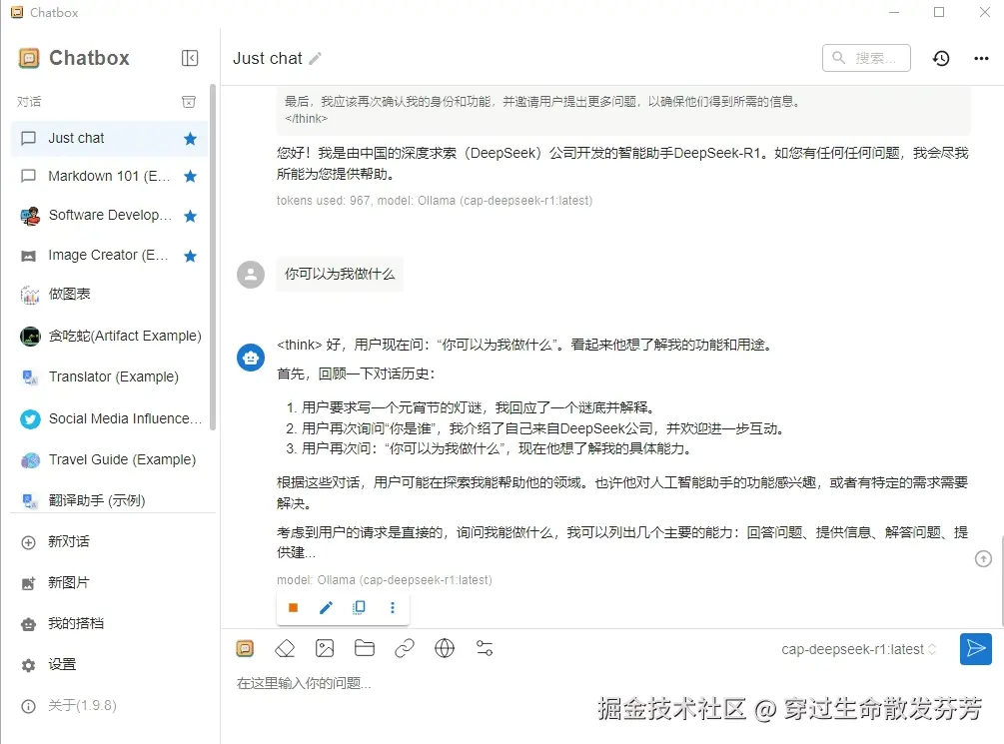
Task: Open the Translator (Example) conversation
Action: [x=110, y=376]
